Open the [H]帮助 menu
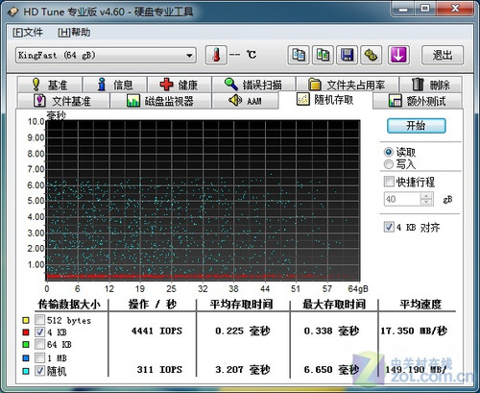The image size is (480, 393). 74,33
